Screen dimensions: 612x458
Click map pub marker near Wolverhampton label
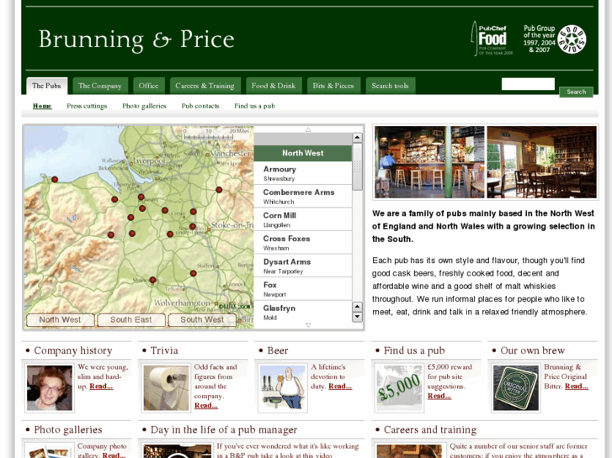point(194,274)
